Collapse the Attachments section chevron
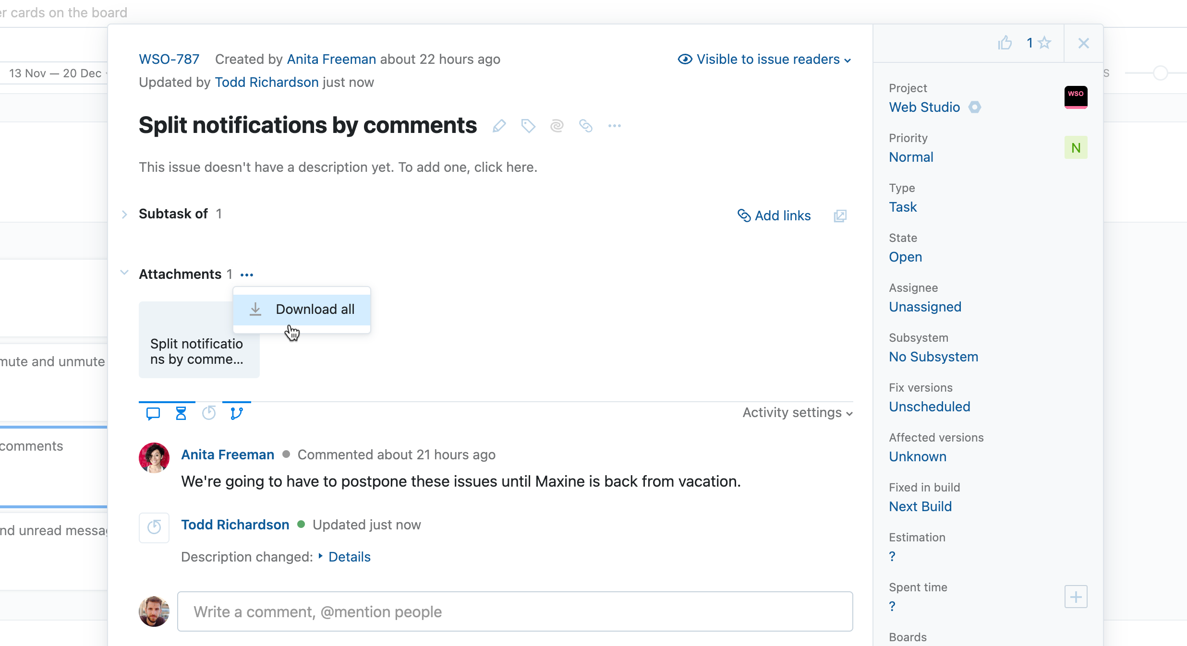This screenshot has height=646, width=1187. coord(124,273)
